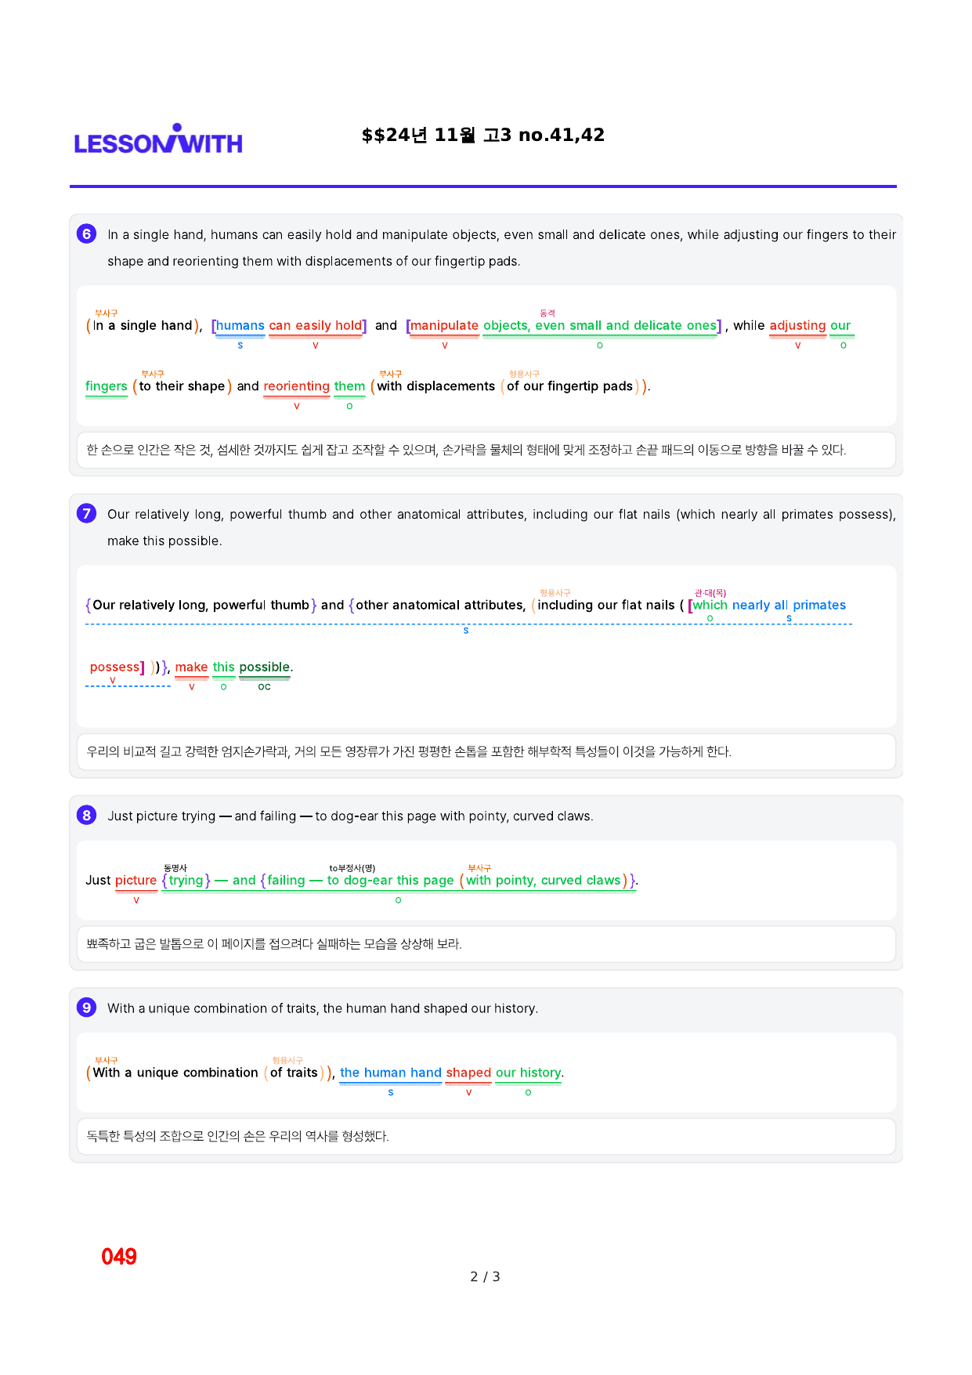Click the red word 'picture' in sentence 8 analysis

(136, 880)
